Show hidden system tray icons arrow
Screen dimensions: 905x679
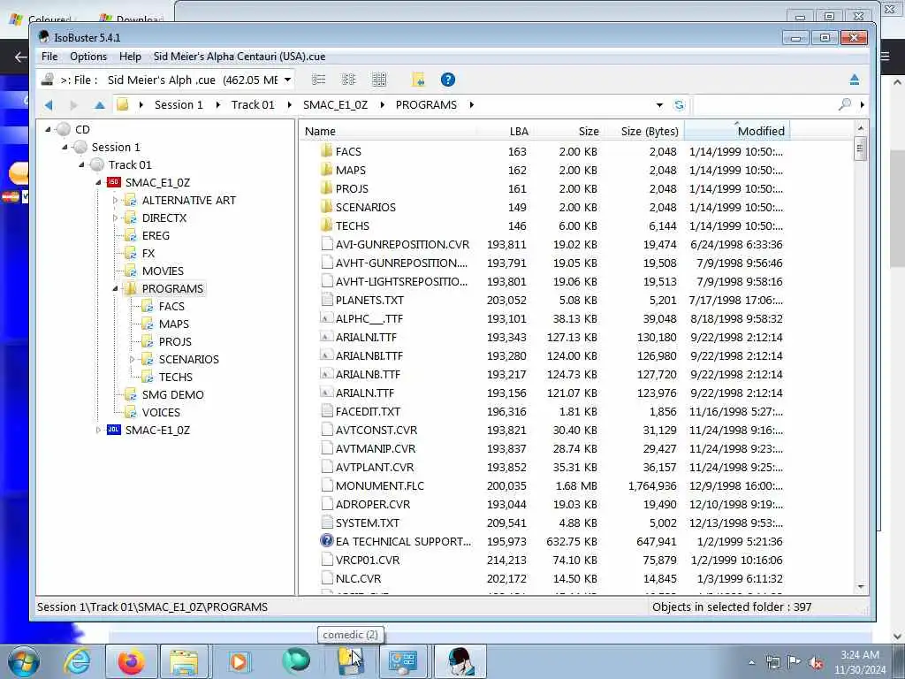pos(751,663)
